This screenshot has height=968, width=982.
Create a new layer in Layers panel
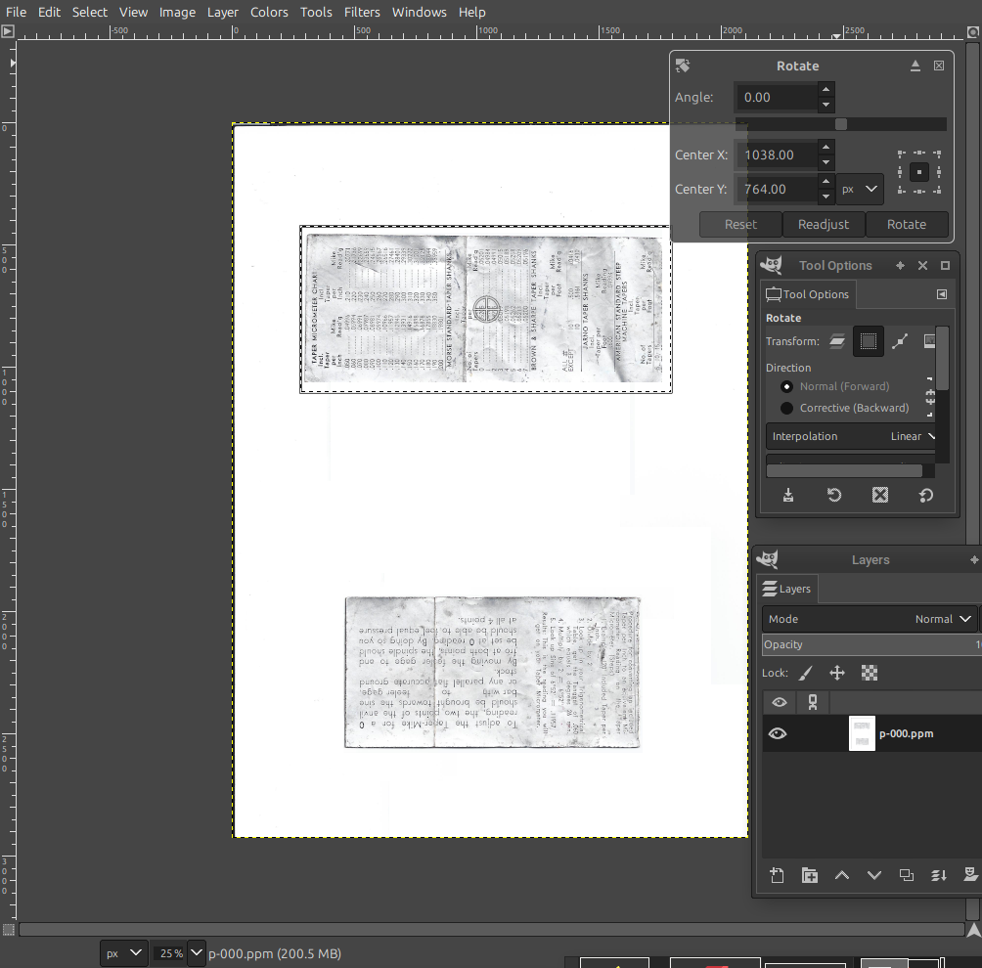pyautogui.click(x=777, y=875)
